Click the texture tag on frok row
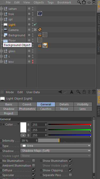Viewport: 100px width, 179px height. pos(40,14)
